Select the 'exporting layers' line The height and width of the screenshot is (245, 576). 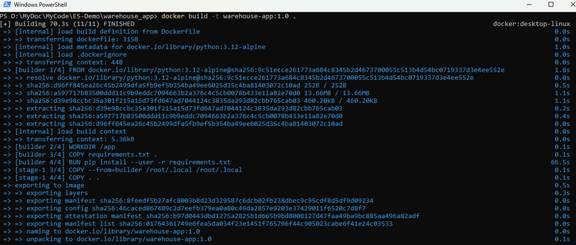(x=45, y=193)
